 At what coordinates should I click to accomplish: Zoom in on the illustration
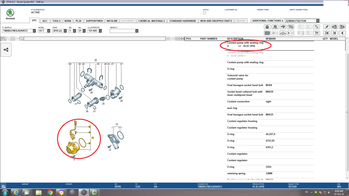click(x=4, y=39)
